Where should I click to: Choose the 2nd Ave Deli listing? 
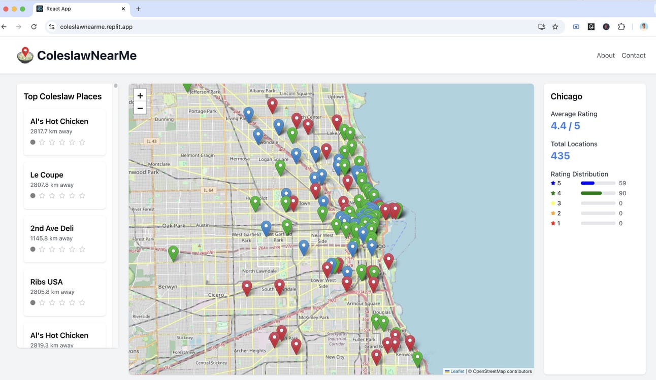tap(64, 238)
